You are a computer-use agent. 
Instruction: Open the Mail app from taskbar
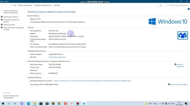pyautogui.click(x=47, y=103)
